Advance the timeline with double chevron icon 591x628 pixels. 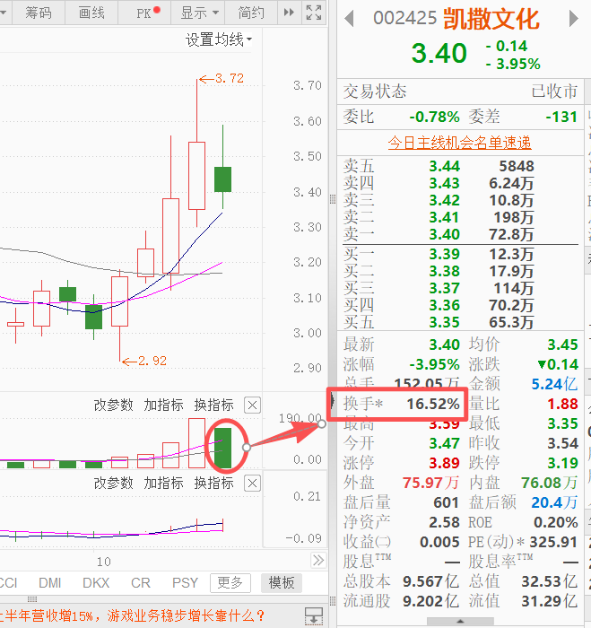tap(318, 560)
